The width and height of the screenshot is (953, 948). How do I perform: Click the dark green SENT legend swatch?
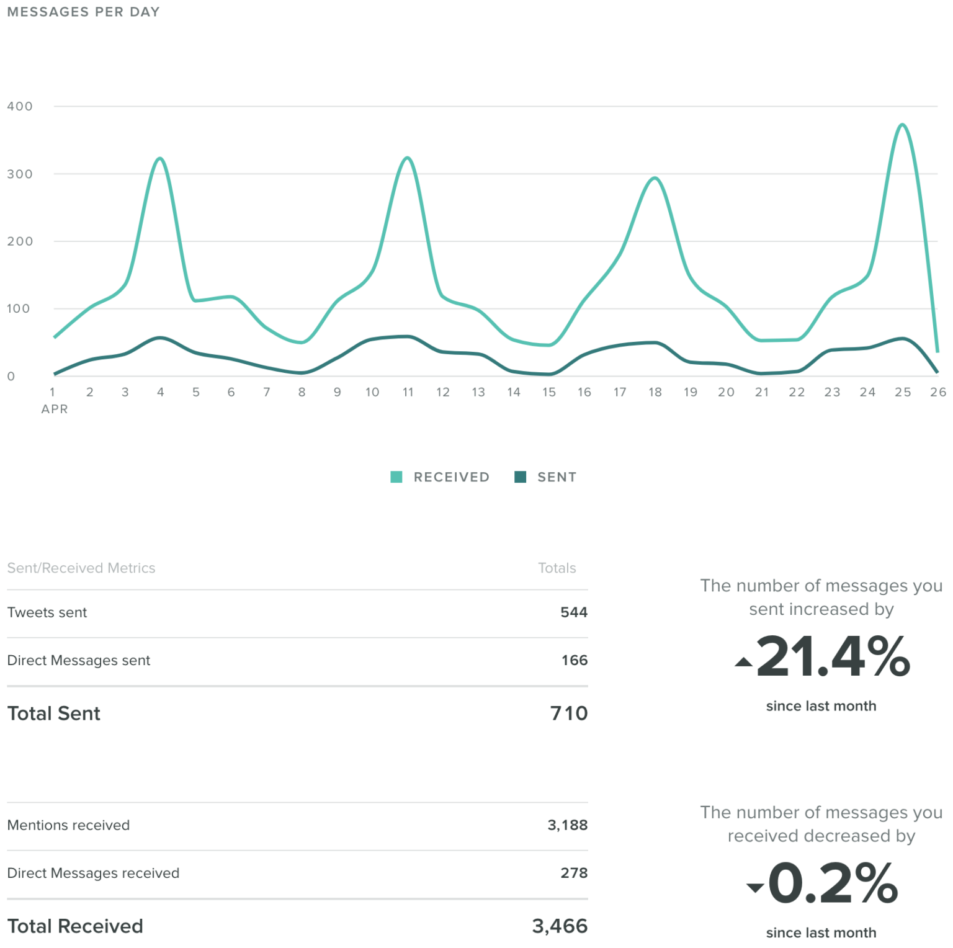click(521, 476)
